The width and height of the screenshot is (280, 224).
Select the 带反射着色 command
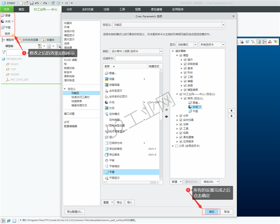click(x=131, y=149)
